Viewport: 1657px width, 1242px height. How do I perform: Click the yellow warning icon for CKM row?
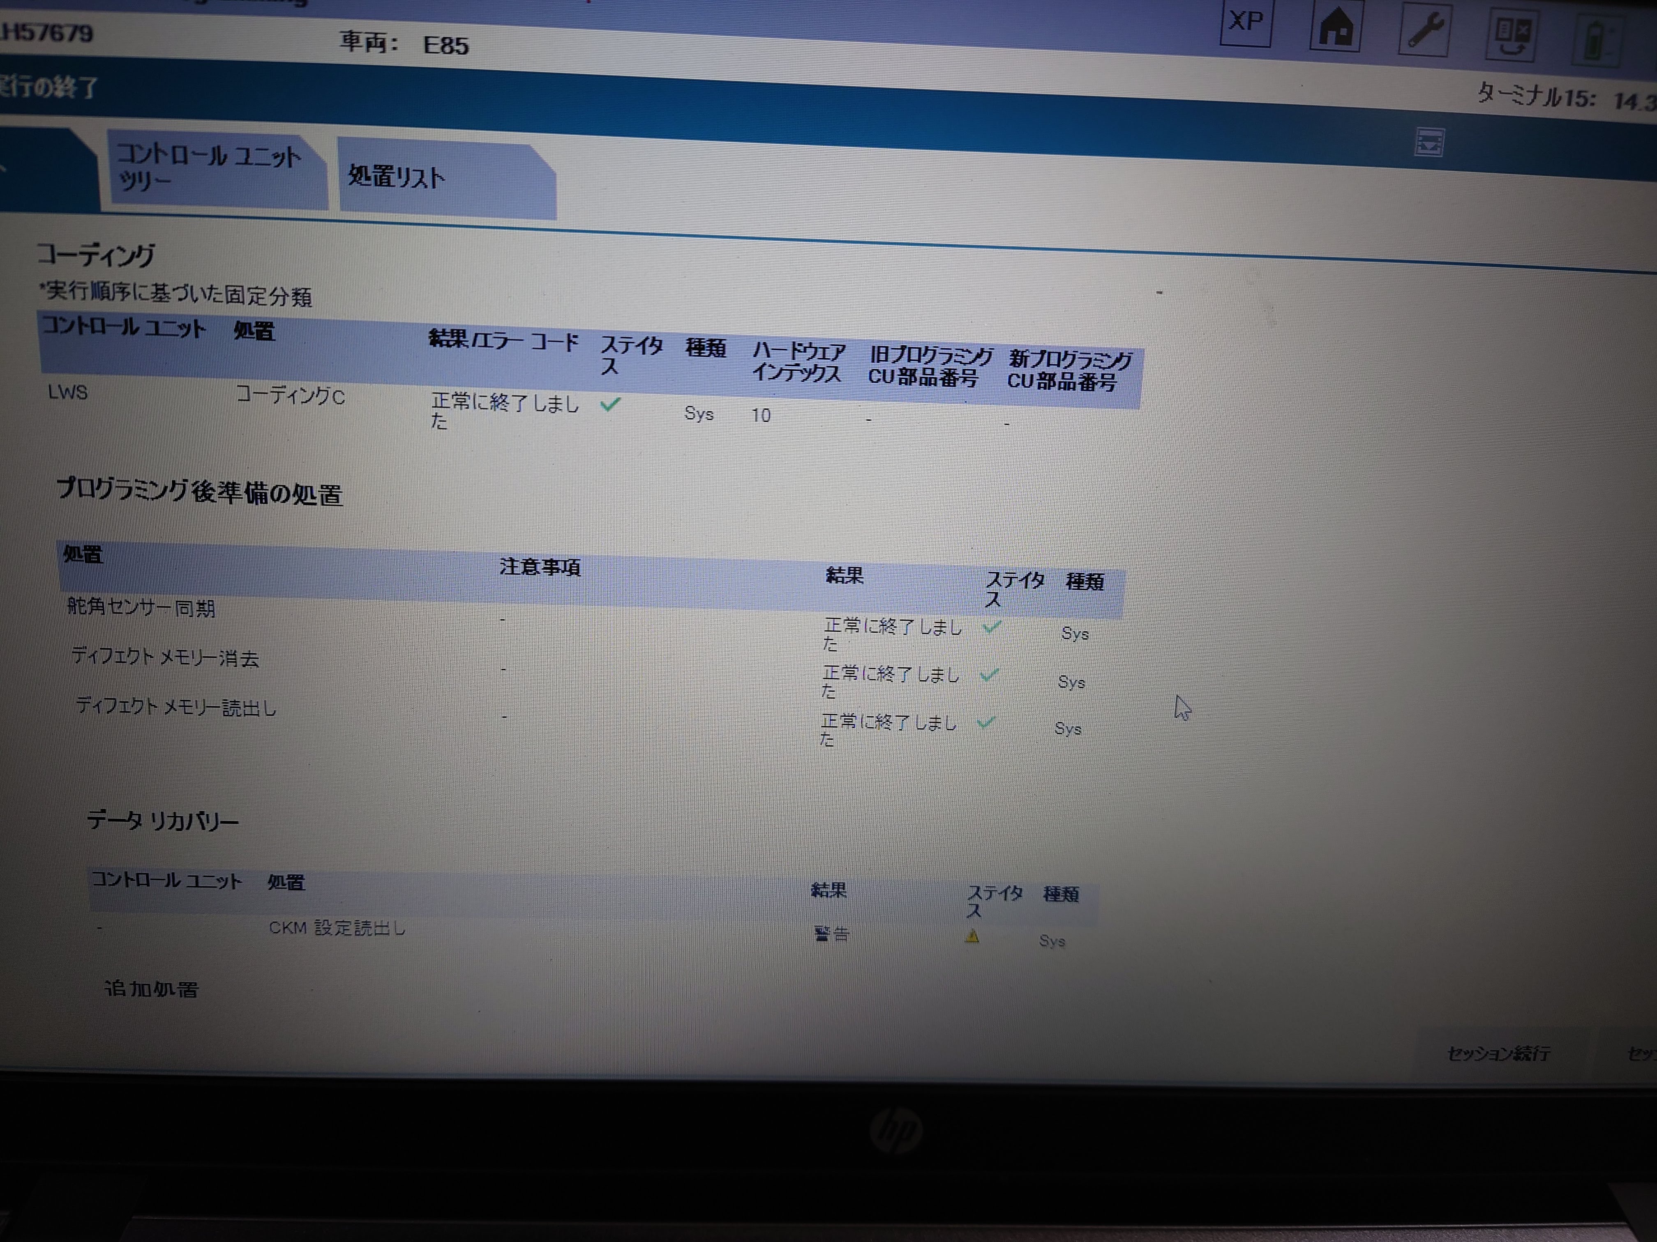click(x=972, y=936)
